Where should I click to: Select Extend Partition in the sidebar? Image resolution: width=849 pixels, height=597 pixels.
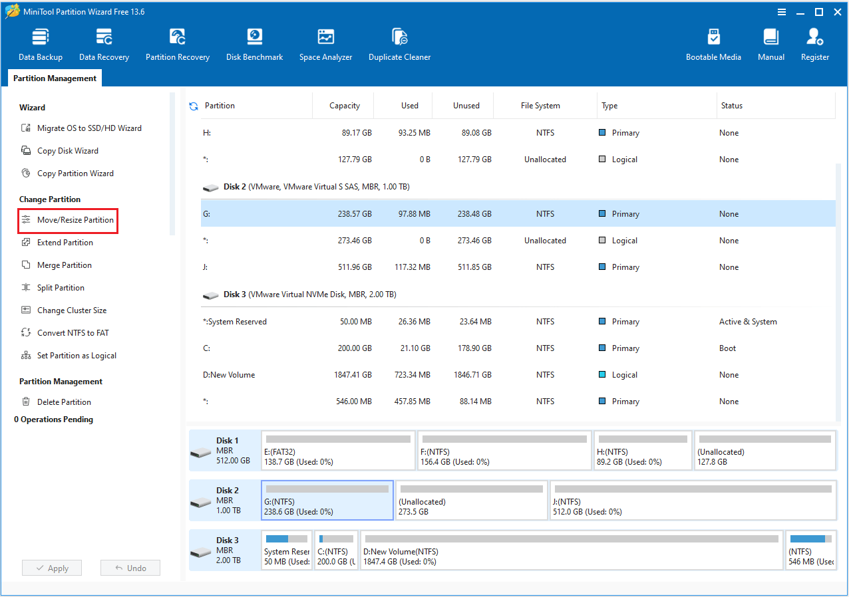[x=57, y=243]
